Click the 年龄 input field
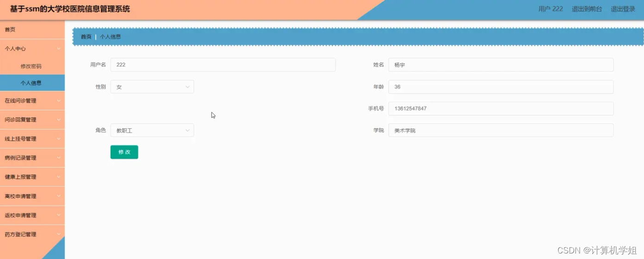Viewport: 644px width, 259px height. (x=501, y=87)
